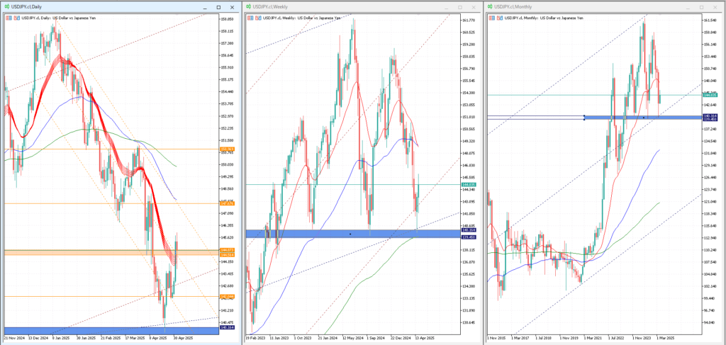Click the 161.770 price scale value on Weekly
This screenshot has height=345, width=726.
[x=469, y=21]
